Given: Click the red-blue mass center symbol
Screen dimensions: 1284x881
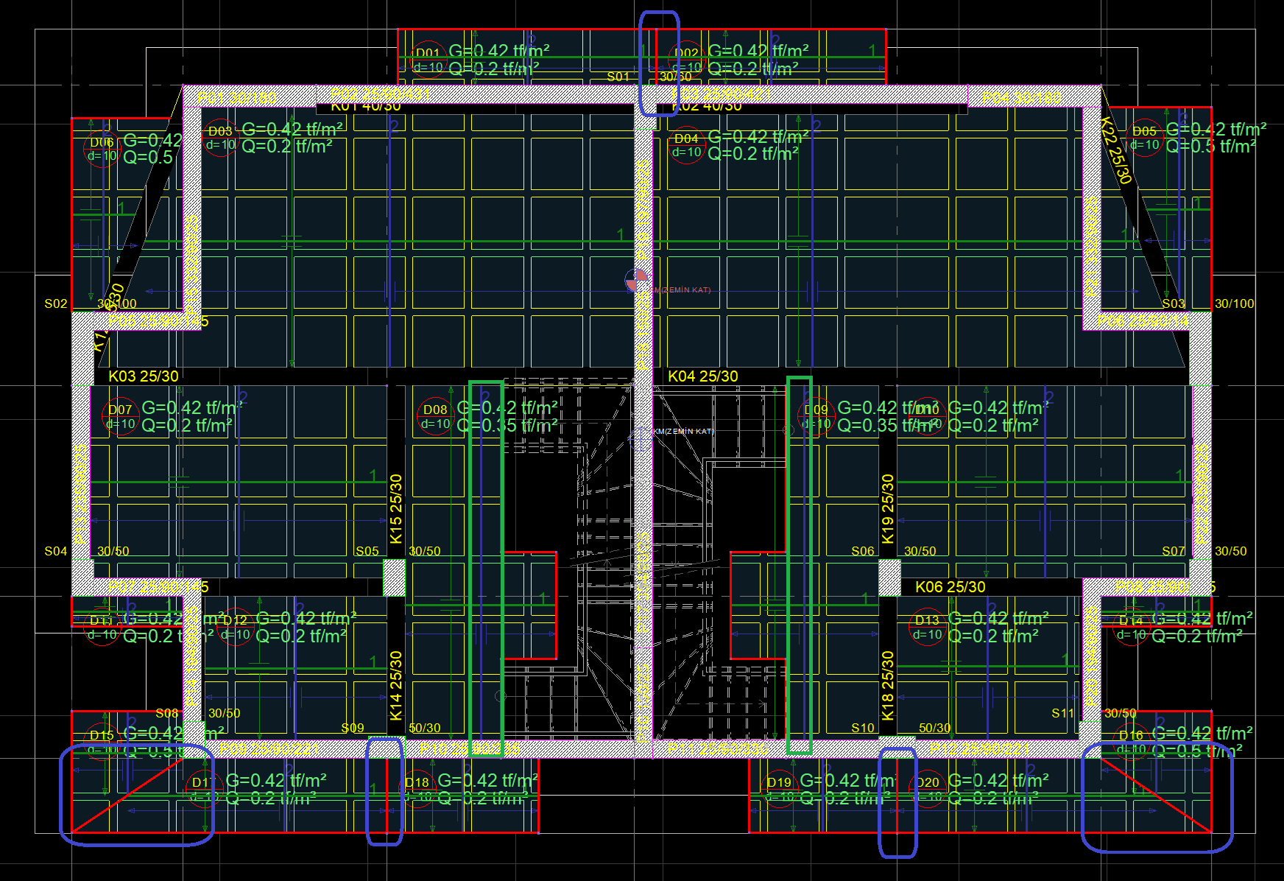Looking at the screenshot, I should (x=635, y=280).
